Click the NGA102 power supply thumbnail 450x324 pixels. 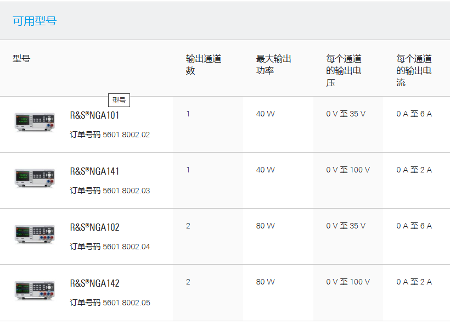pos(35,234)
